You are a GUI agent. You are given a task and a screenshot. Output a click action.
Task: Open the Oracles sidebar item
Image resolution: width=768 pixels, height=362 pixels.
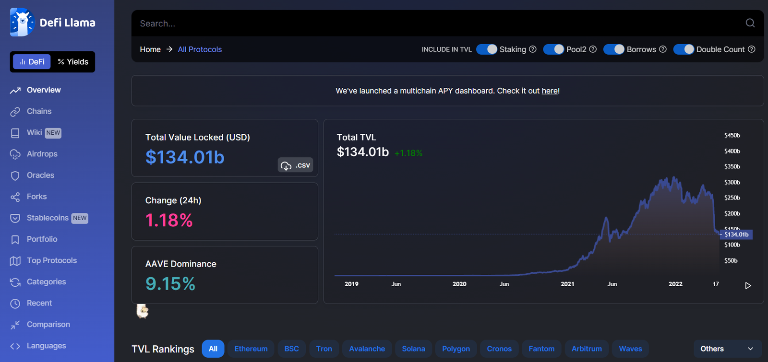pyautogui.click(x=32, y=175)
